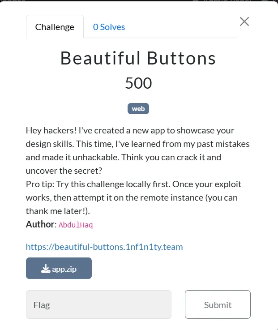
Task: Click the word 'unhackable' in description
Action: point(96,157)
